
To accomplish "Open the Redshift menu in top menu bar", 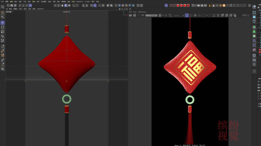I will [x=79, y=2].
